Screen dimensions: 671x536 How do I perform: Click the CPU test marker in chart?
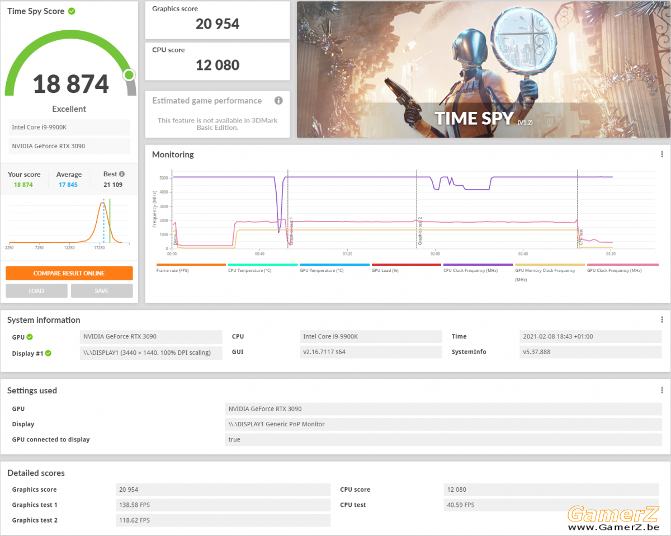point(580,236)
